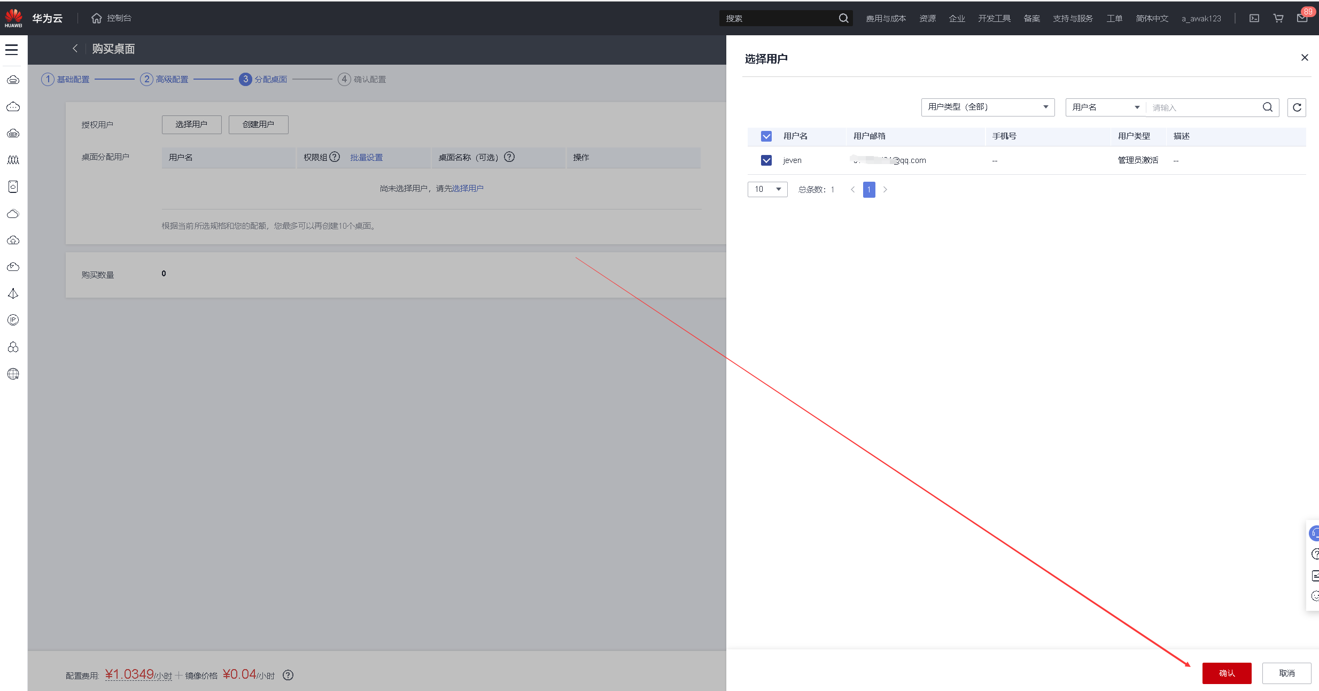Image resolution: width=1319 pixels, height=691 pixels.
Task: Click the help icon next to 权限组
Action: point(335,157)
